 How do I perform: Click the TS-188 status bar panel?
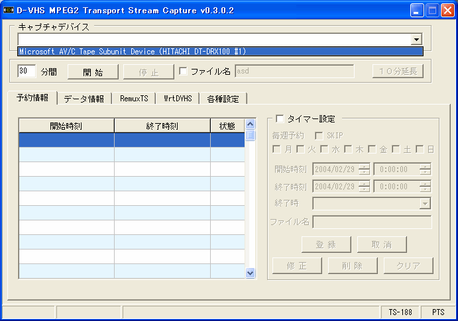click(400, 311)
